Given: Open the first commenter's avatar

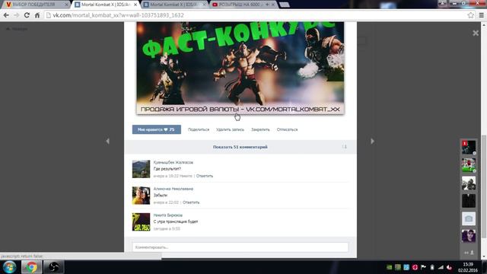Looking at the screenshot, I should pos(141,169).
